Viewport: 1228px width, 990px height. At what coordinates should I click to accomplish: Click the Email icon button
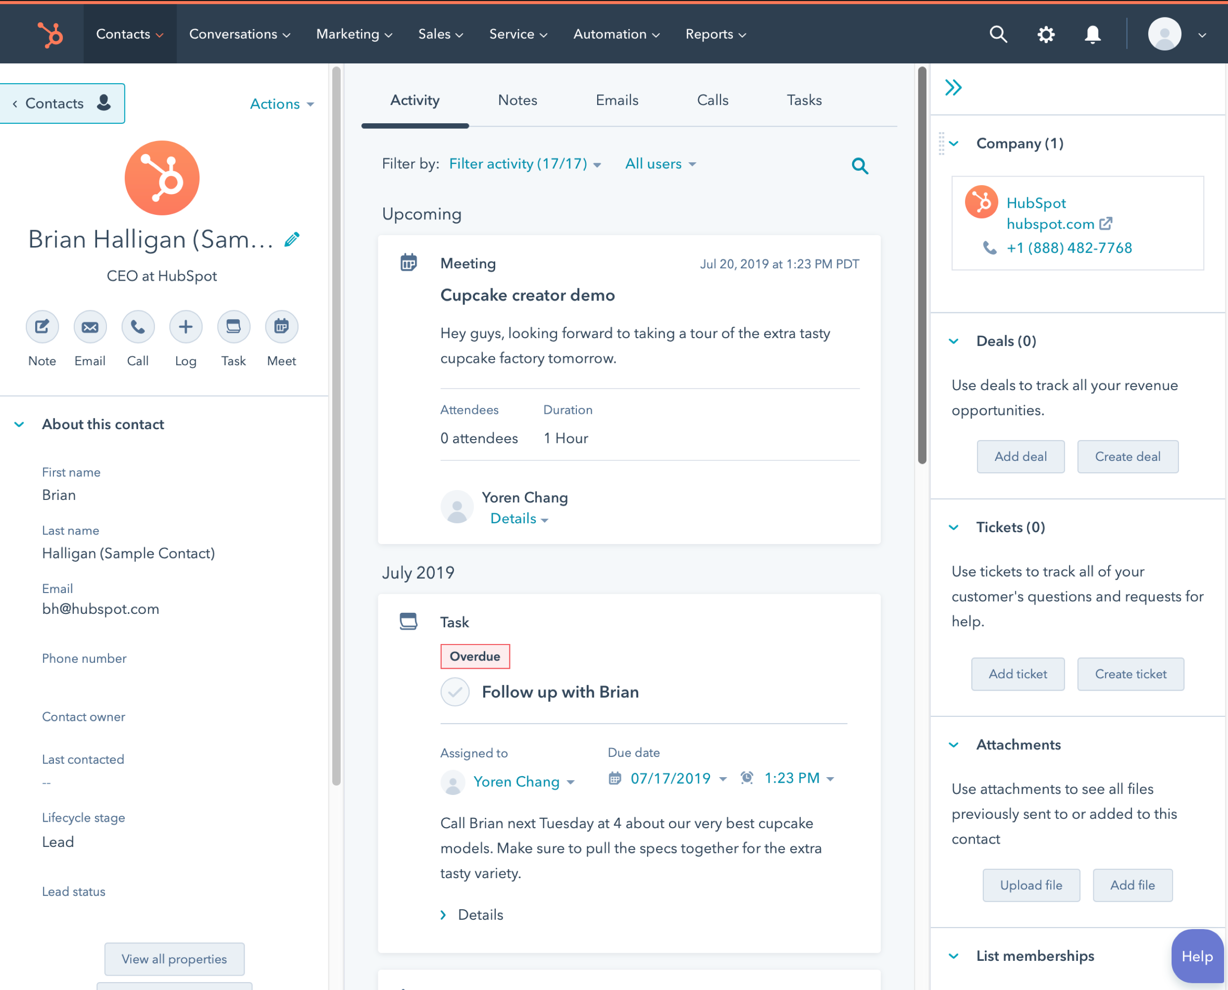(x=90, y=327)
